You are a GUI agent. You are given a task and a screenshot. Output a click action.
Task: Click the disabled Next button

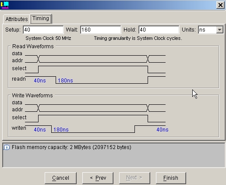134,178
